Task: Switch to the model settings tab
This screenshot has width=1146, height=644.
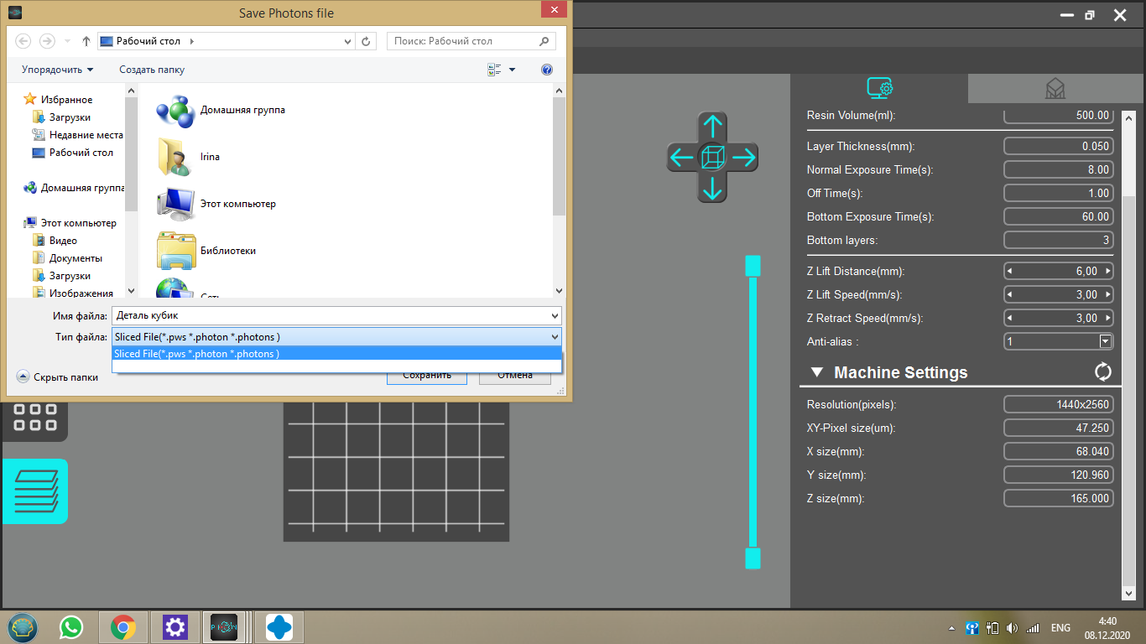Action: coord(1055,88)
